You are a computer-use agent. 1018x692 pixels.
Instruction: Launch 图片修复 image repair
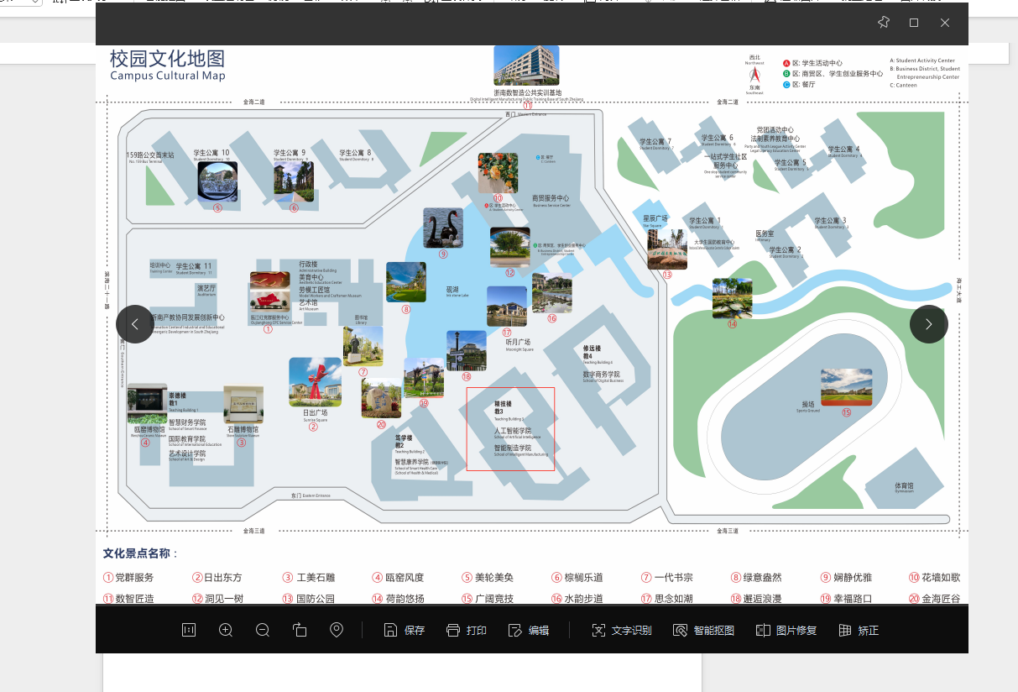click(786, 630)
